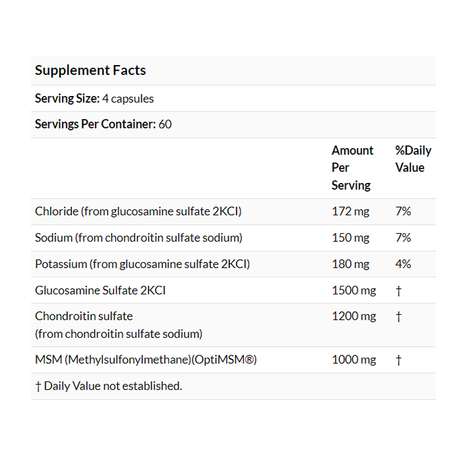Click the Supplement Facts heading
The height and width of the screenshot is (465, 465).
tap(91, 70)
